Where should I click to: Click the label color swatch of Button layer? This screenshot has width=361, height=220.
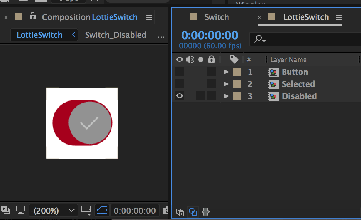tap(237, 72)
